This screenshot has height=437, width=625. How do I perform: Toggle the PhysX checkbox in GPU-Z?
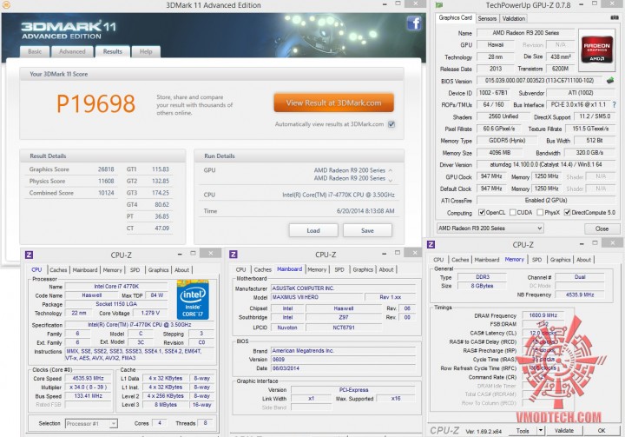pos(540,212)
